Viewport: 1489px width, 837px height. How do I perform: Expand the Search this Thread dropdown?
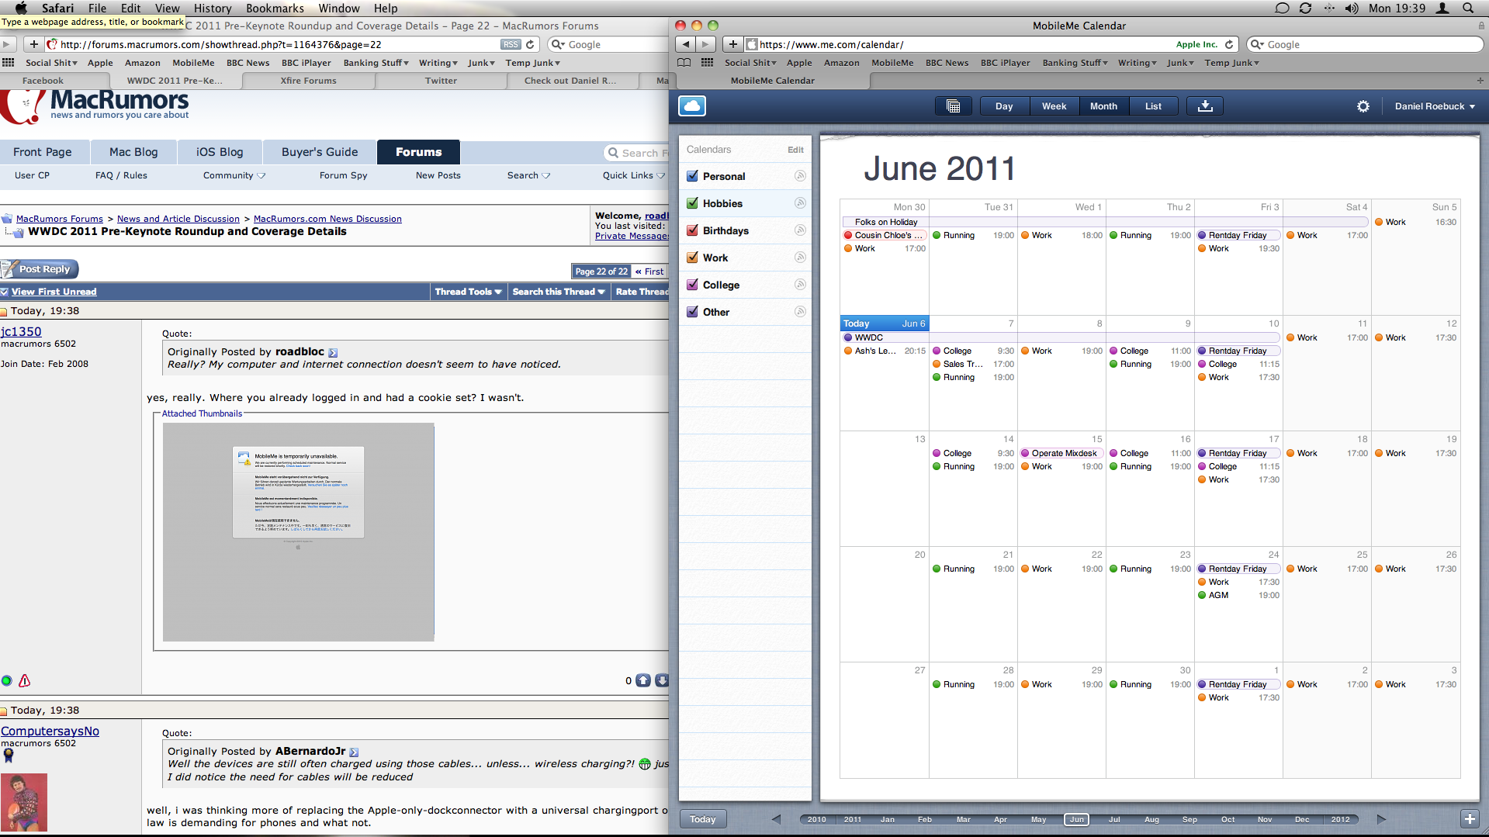pyautogui.click(x=558, y=292)
